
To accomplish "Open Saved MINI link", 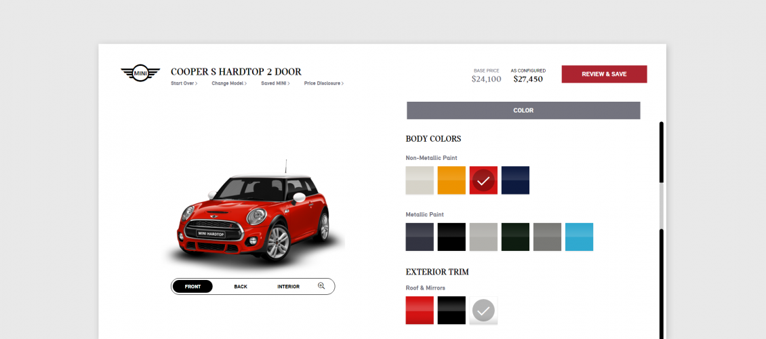I will (275, 83).
